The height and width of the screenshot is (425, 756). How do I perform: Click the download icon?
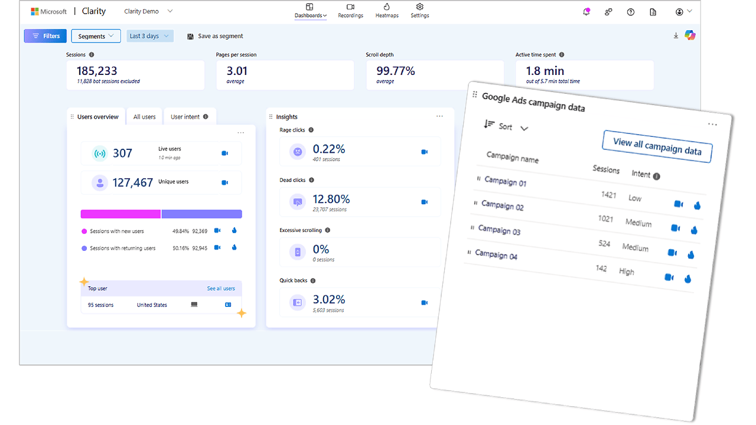click(x=676, y=35)
